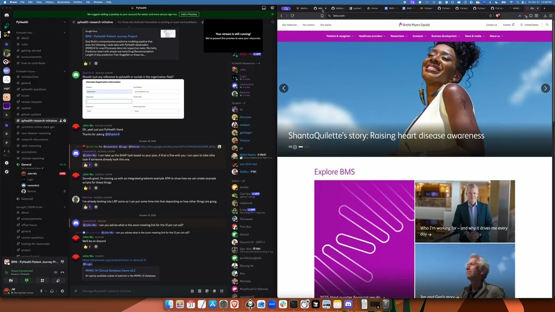This screenshot has height=312, width=555.
Task: Open attendee registration form image attachment
Action: (x=133, y=99)
